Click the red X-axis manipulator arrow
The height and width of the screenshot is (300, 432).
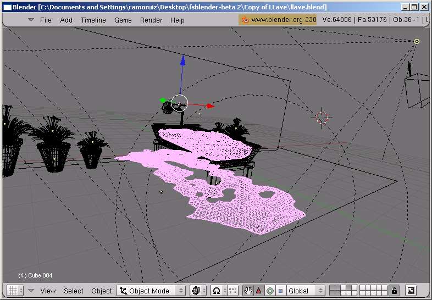(x=210, y=106)
